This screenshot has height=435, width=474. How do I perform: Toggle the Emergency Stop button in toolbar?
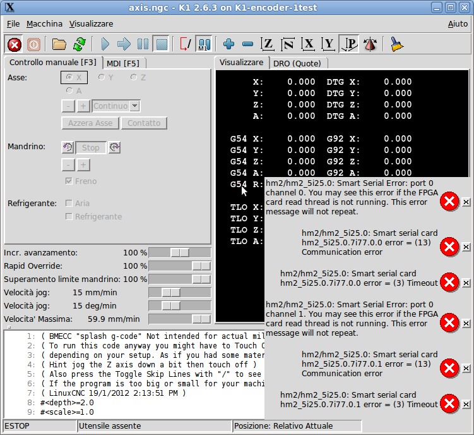pos(15,44)
